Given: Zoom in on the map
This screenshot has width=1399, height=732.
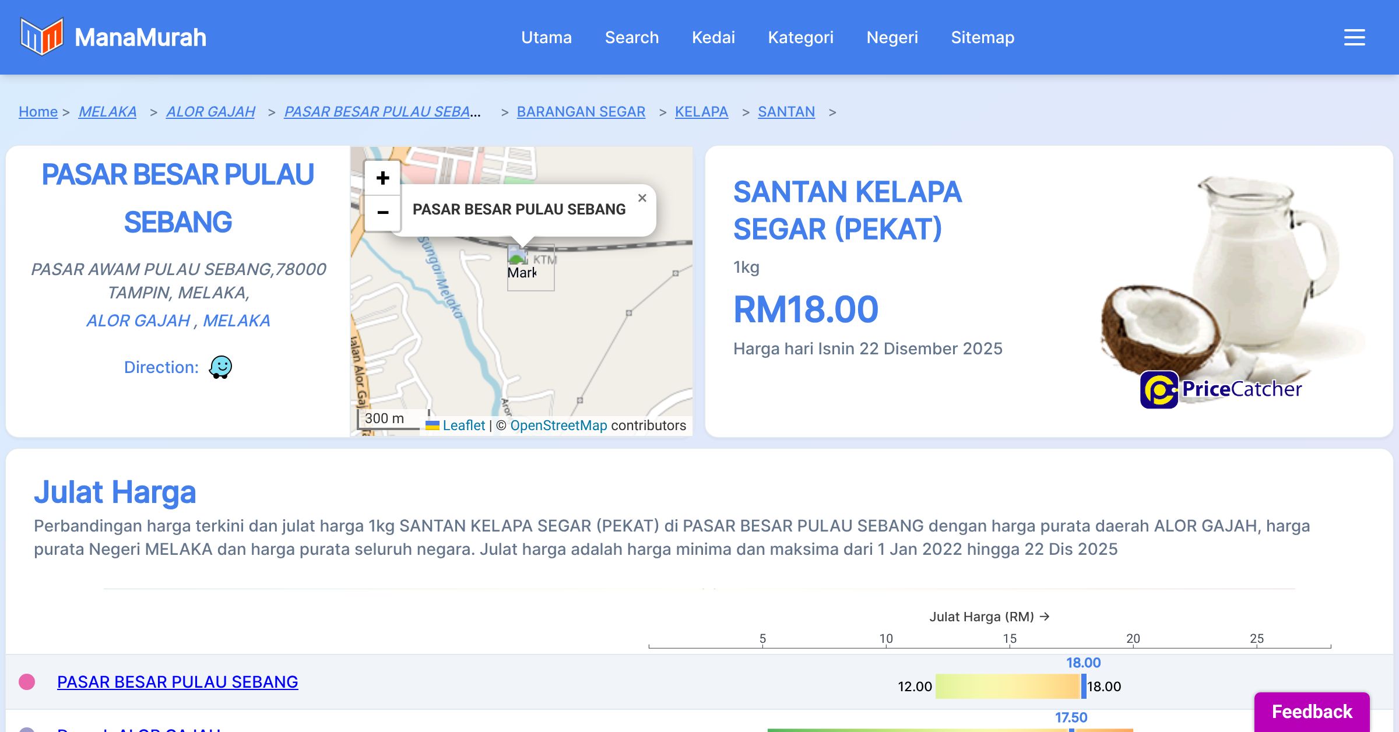Looking at the screenshot, I should click(382, 178).
